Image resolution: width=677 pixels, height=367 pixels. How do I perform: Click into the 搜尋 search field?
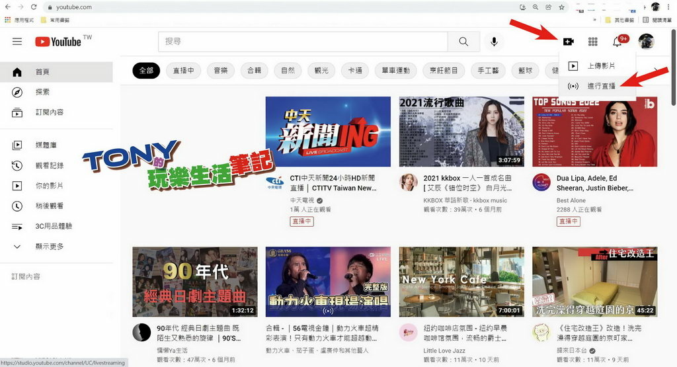click(303, 42)
